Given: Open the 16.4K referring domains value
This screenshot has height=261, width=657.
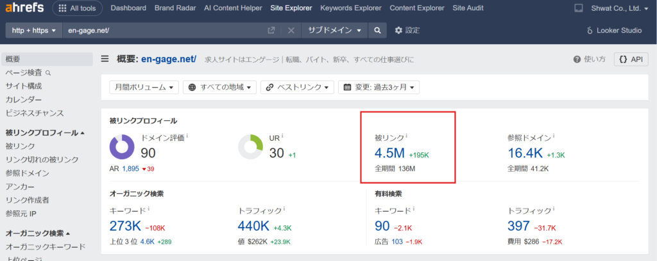Looking at the screenshot, I should coord(525,154).
